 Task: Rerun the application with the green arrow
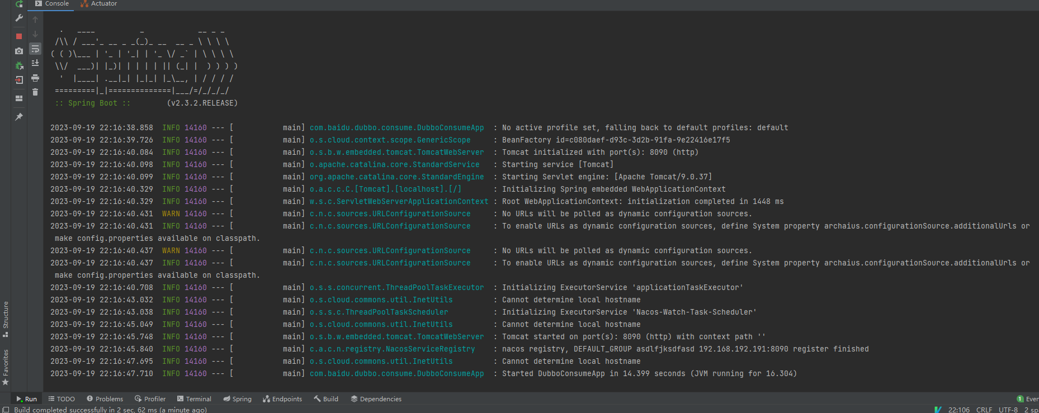pyautogui.click(x=19, y=4)
